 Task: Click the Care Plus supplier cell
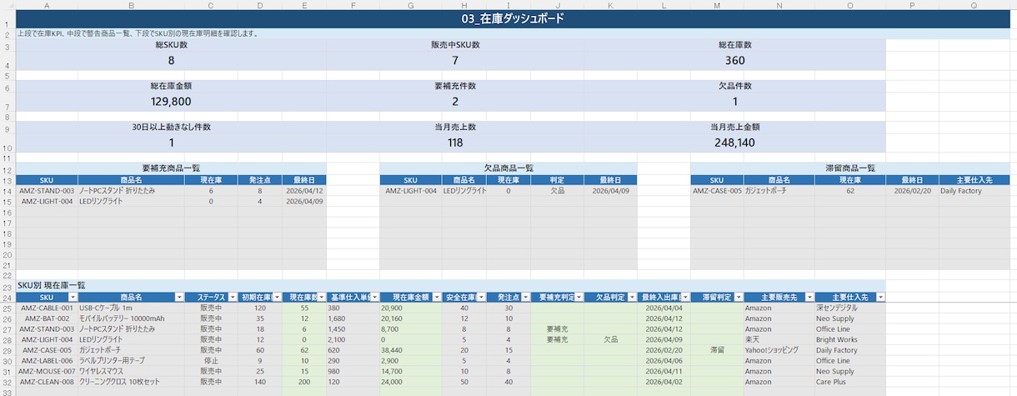tap(849, 382)
